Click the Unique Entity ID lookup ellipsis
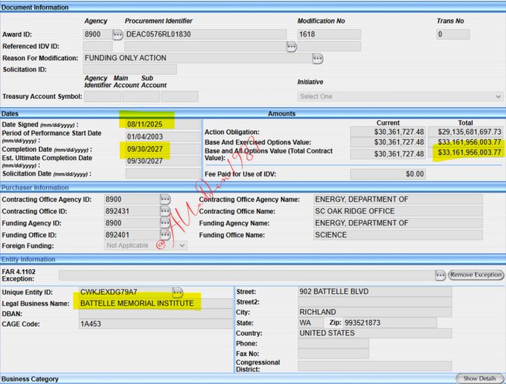 coord(178,292)
